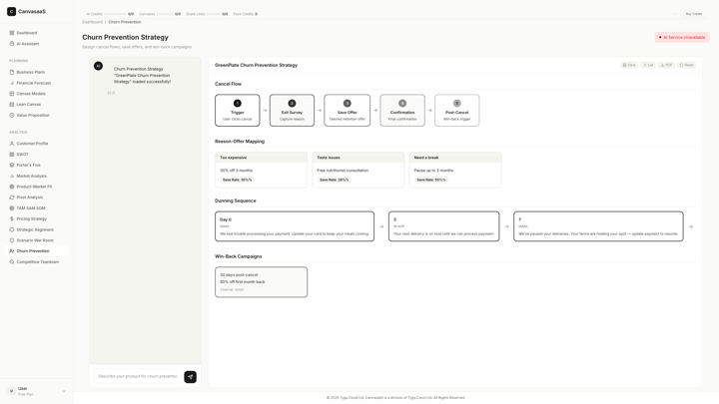Save the churn strategy
The height and width of the screenshot is (404, 719).
629,65
